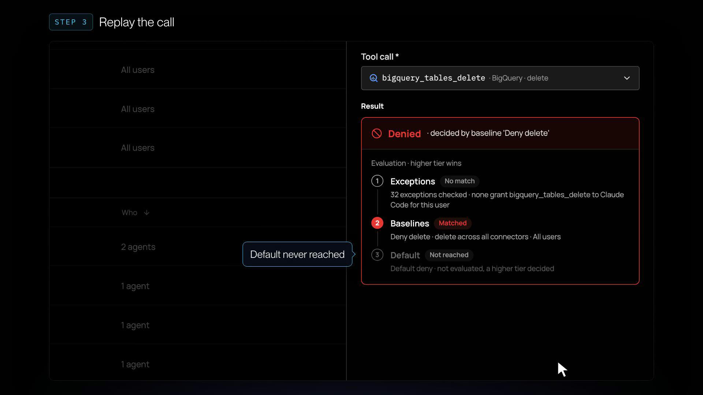Click the Not reached badge

pyautogui.click(x=449, y=255)
